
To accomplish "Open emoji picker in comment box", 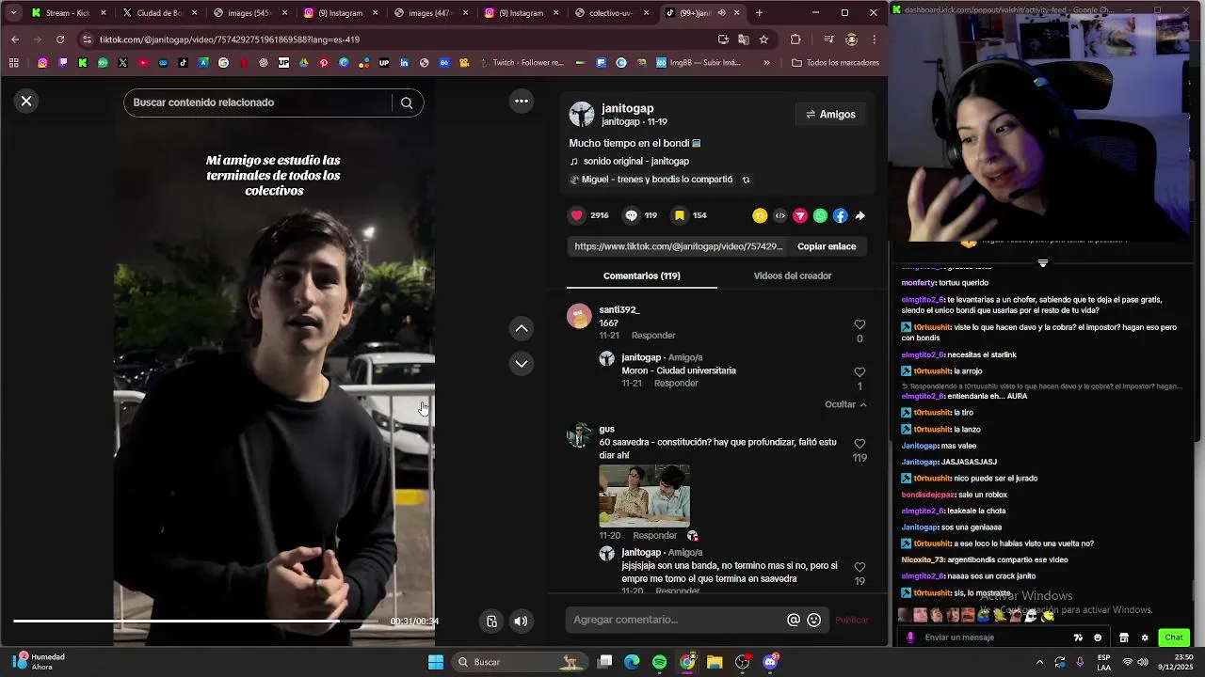I will pos(814,620).
